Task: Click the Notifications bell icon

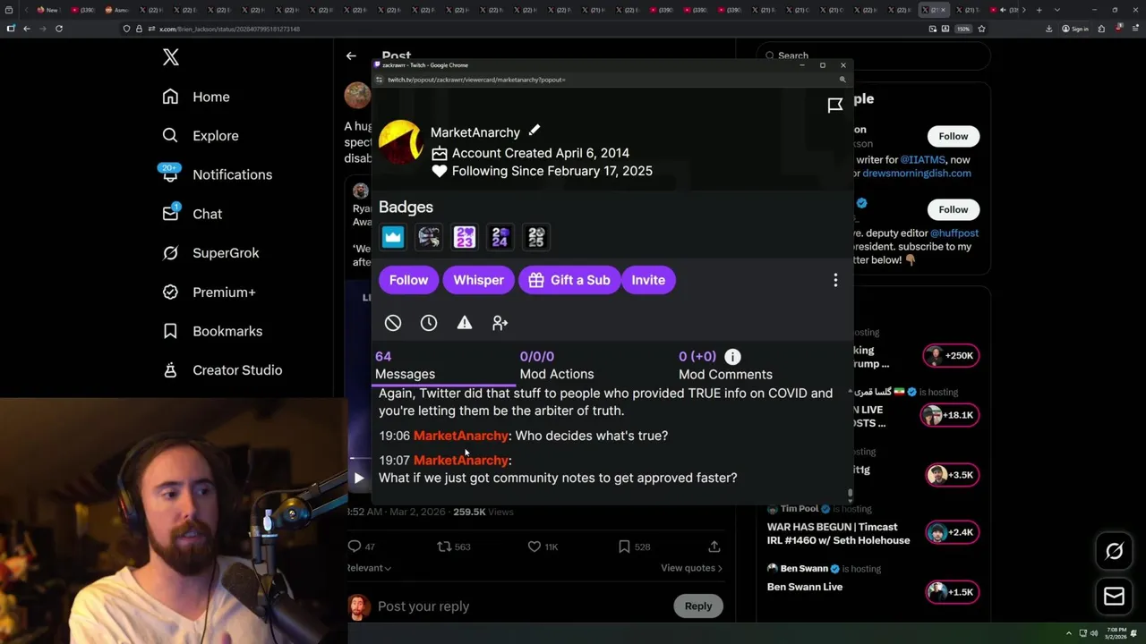Action: (x=170, y=174)
